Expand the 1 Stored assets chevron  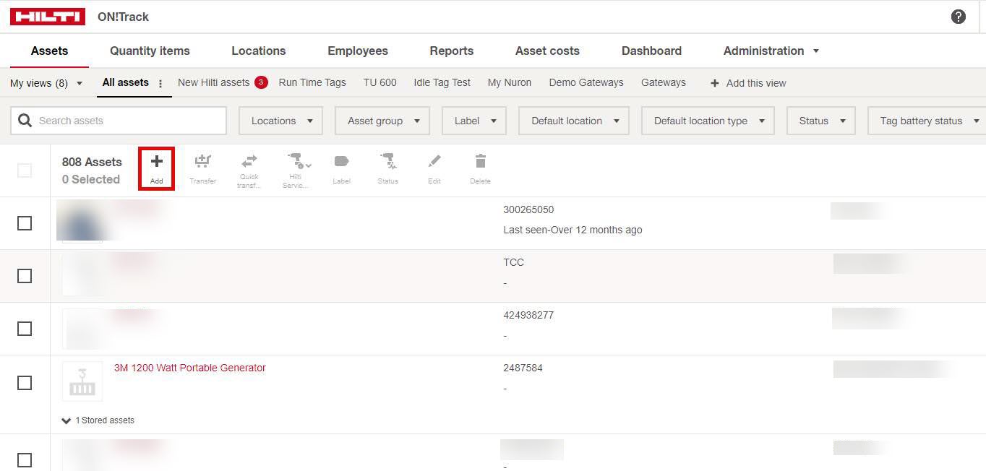[67, 420]
